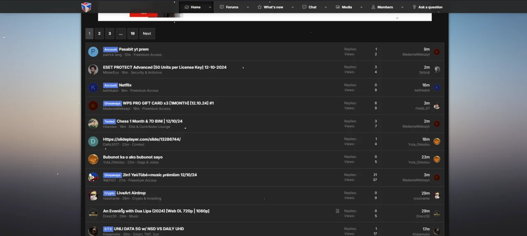Click rhedz_07's small avatar on WPS PRO row
This screenshot has height=236, width=527.
[437, 106]
